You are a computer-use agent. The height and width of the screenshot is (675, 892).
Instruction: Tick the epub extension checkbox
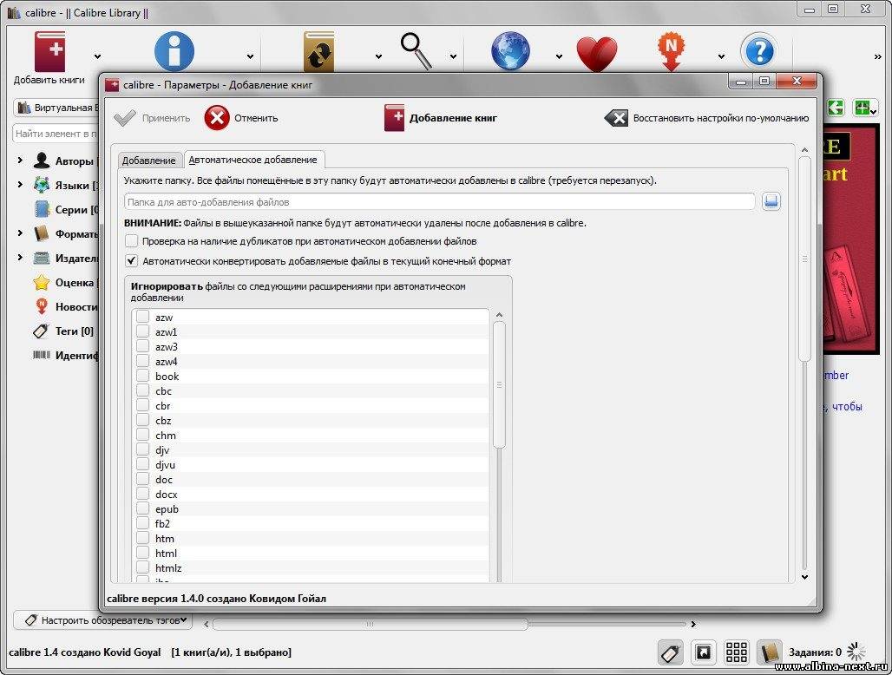(x=143, y=509)
